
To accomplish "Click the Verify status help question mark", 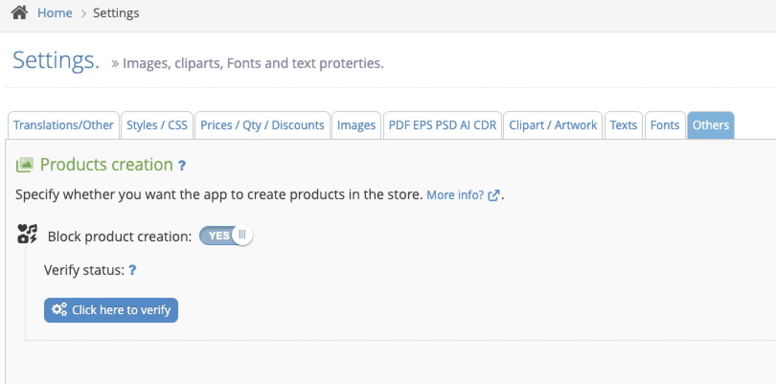I will click(x=133, y=270).
